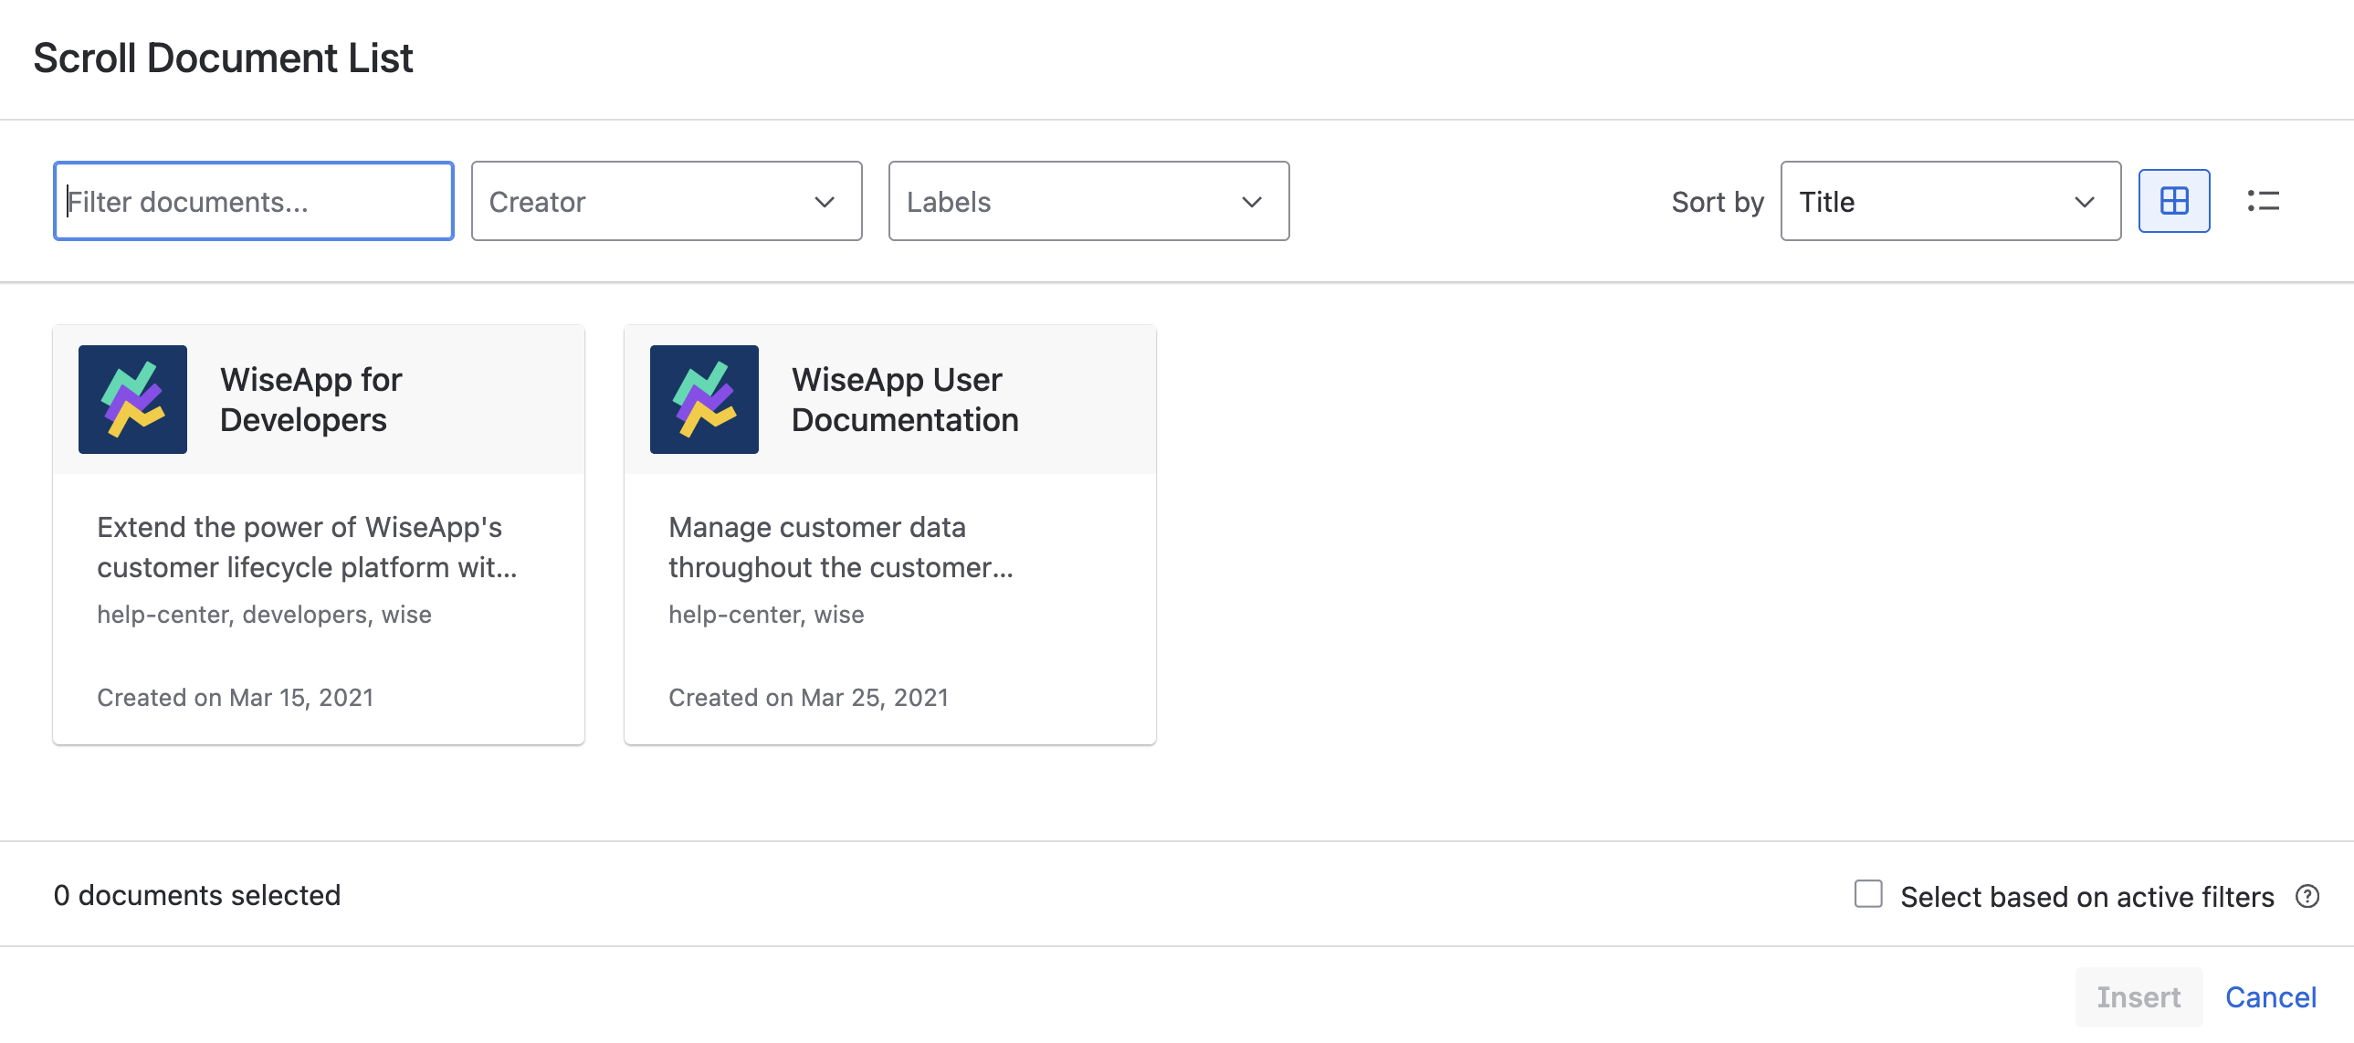This screenshot has height=1043, width=2354.
Task: Enable Select based on active filters
Action: [x=1868, y=894]
